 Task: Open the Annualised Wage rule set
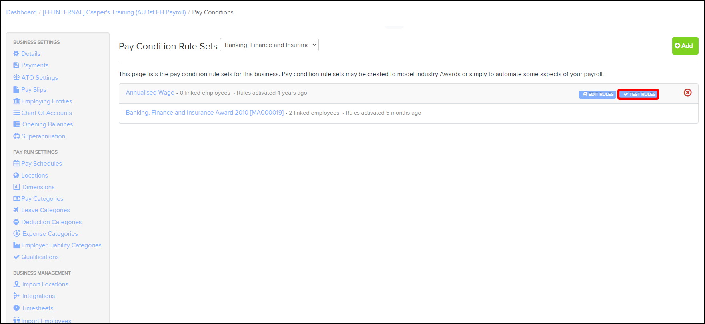pyautogui.click(x=150, y=93)
